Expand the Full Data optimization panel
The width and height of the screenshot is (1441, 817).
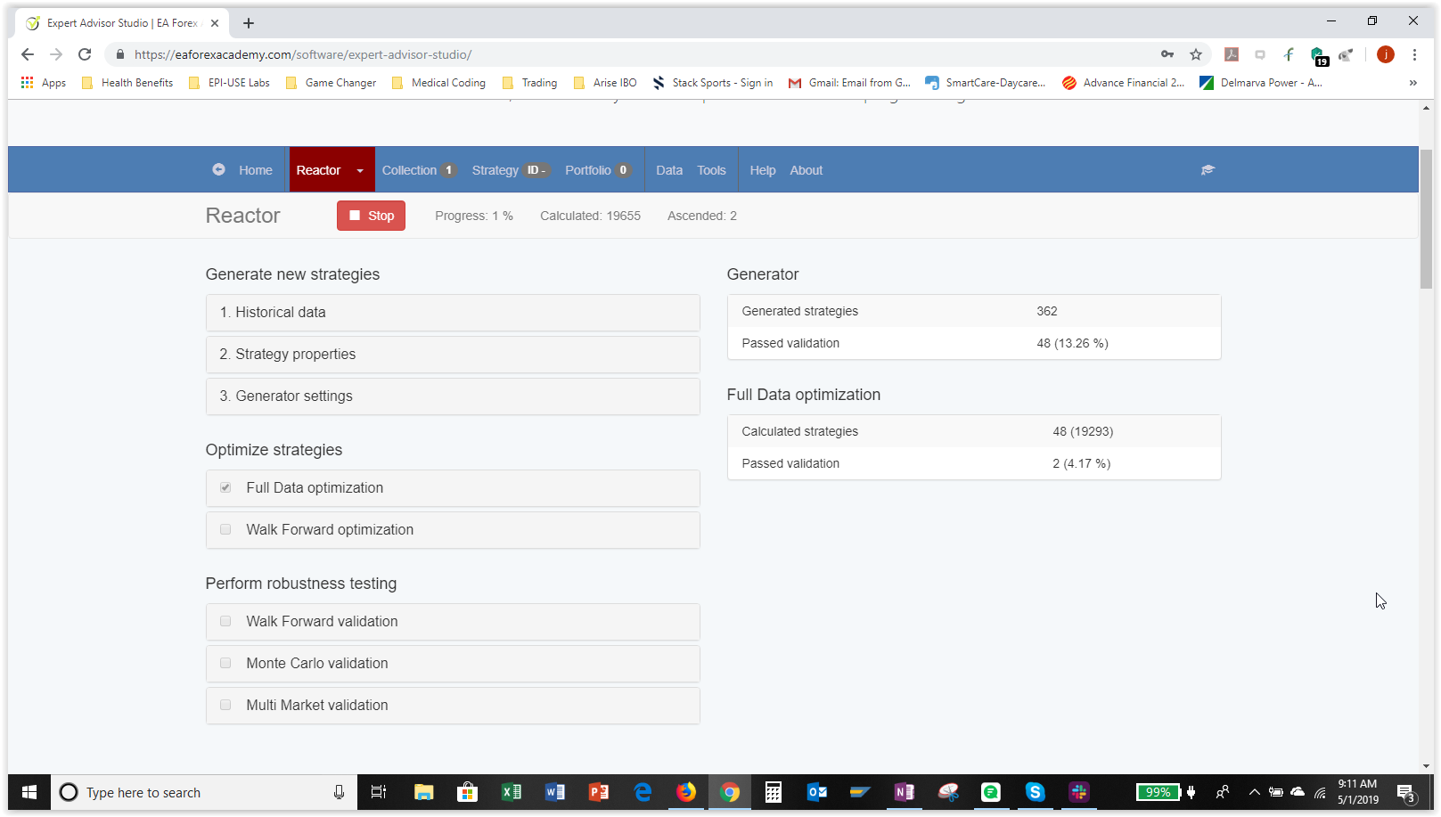coord(453,488)
